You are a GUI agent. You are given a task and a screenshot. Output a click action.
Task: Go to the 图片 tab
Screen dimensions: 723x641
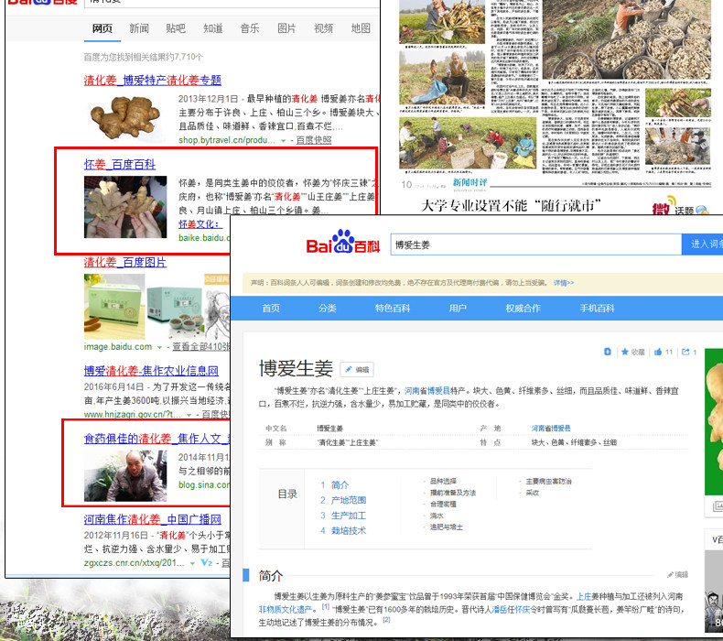point(286,28)
